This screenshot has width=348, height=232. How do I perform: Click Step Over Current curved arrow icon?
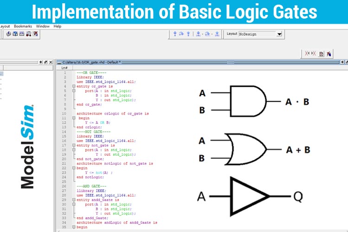click(x=207, y=34)
